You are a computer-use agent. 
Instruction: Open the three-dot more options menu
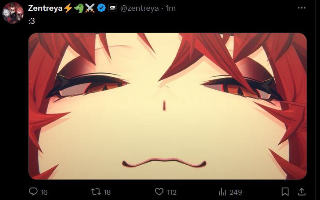pyautogui.click(x=302, y=8)
